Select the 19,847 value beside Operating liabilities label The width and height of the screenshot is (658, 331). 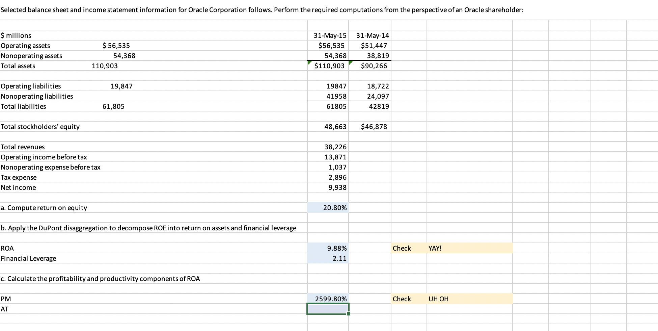(122, 86)
